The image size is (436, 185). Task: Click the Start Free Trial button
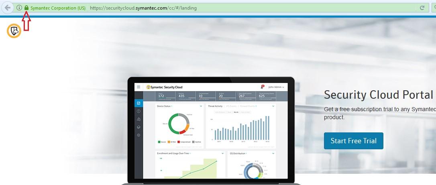pyautogui.click(x=353, y=141)
